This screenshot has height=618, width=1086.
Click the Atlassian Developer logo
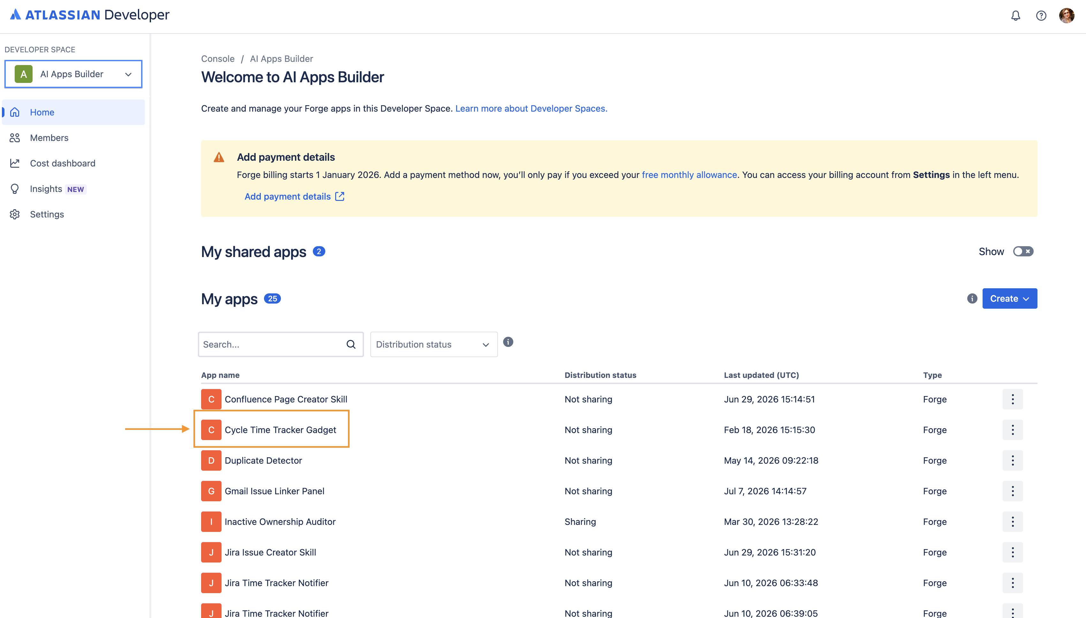coord(90,15)
